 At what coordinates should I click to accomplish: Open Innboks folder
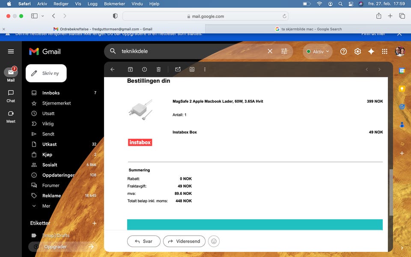[64, 93]
